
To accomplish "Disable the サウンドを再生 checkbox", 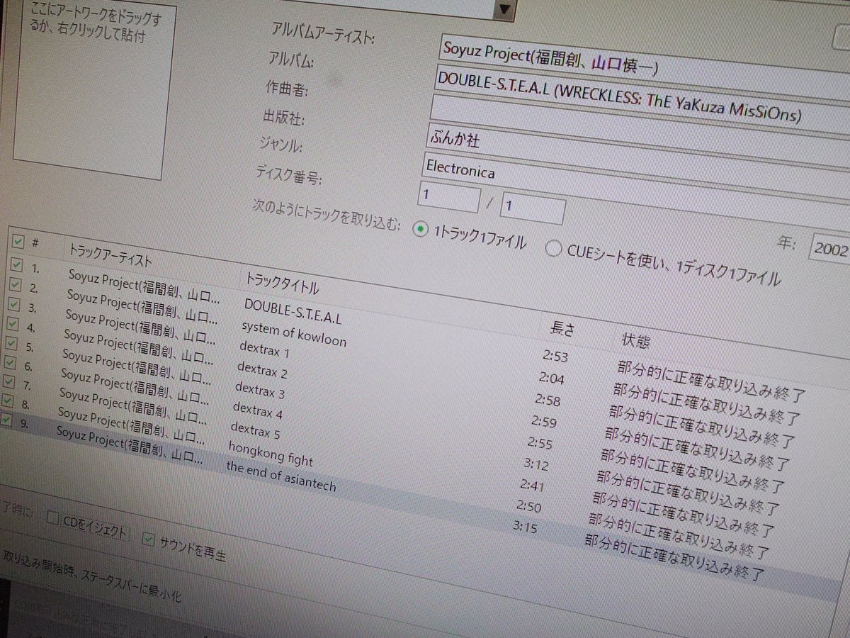I will coord(148,539).
